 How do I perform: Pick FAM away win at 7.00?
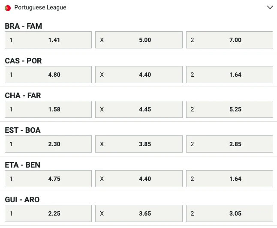229,40
